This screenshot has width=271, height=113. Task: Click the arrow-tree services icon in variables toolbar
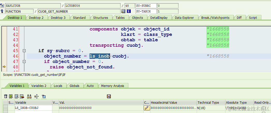click(36, 96)
